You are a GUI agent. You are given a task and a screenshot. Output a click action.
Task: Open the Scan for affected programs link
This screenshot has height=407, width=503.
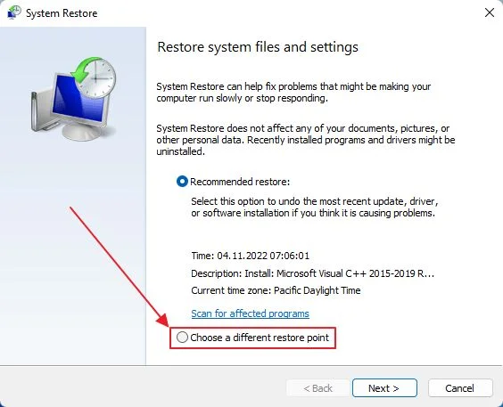point(251,313)
